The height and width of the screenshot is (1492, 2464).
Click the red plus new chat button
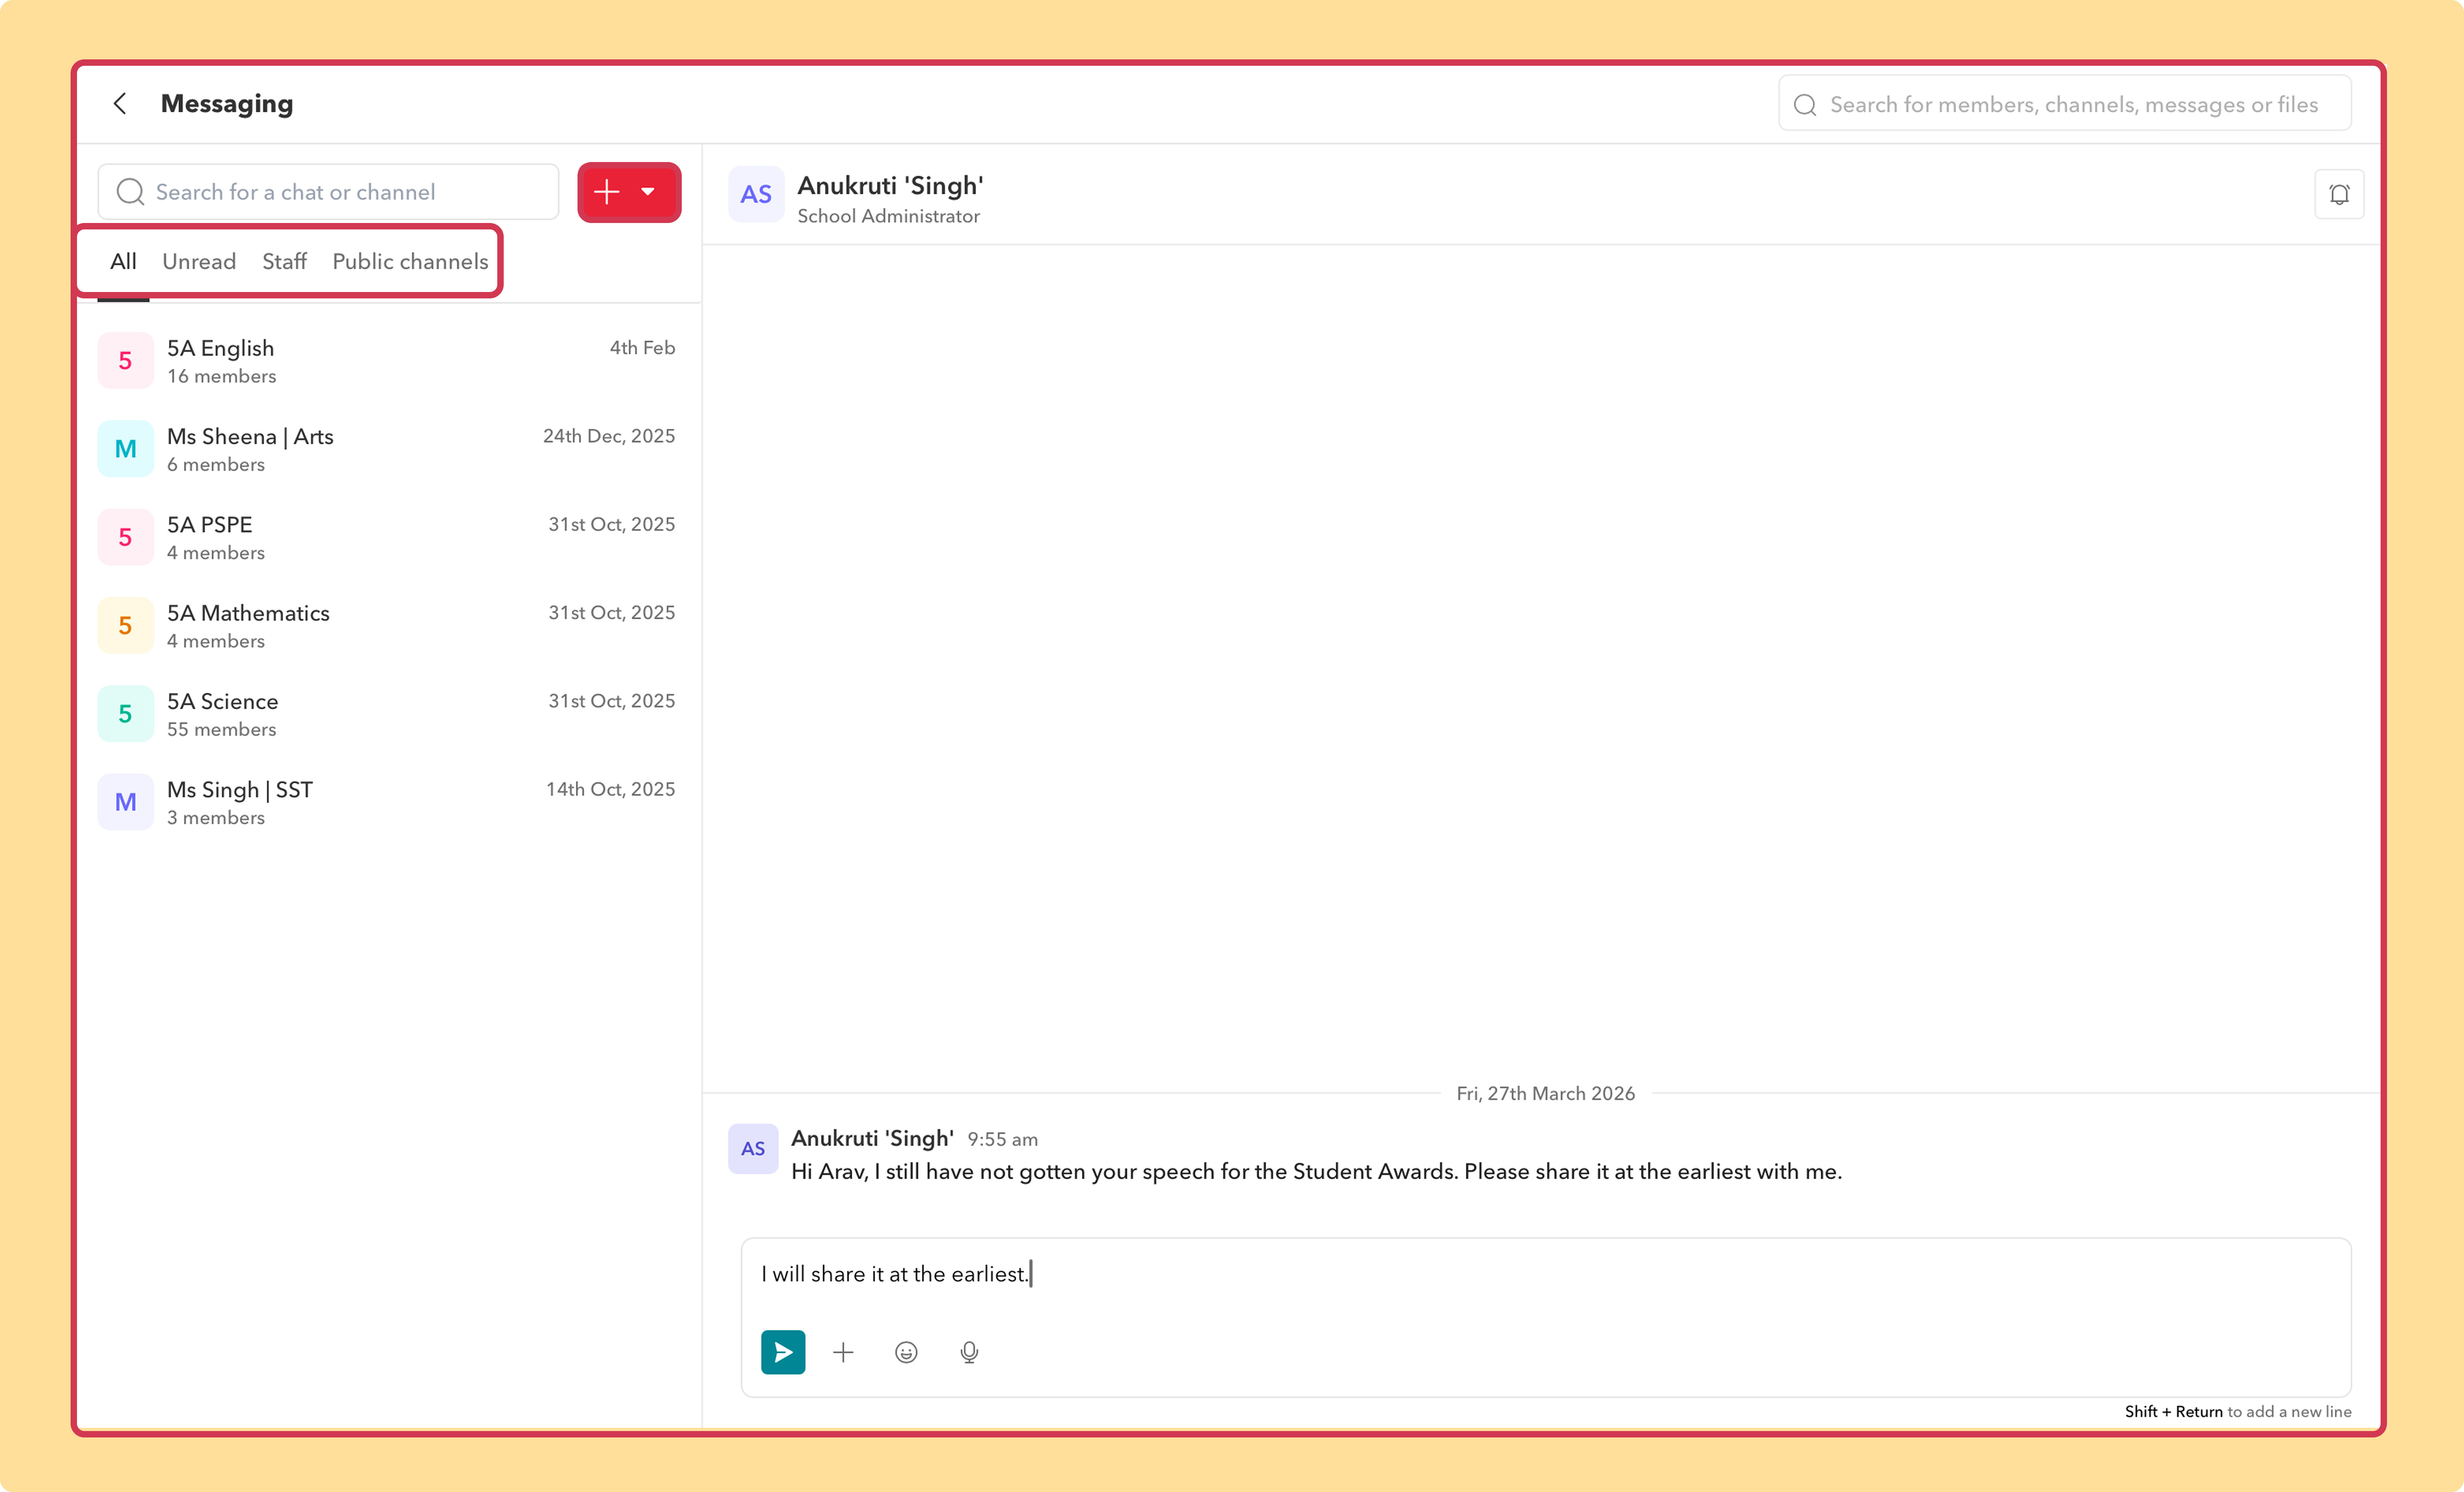(x=607, y=192)
